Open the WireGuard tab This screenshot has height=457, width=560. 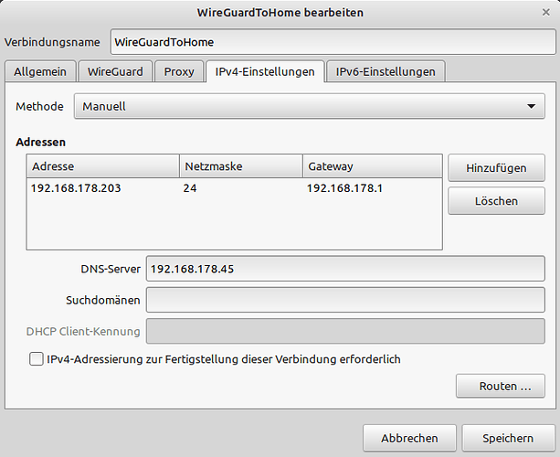[x=115, y=71]
